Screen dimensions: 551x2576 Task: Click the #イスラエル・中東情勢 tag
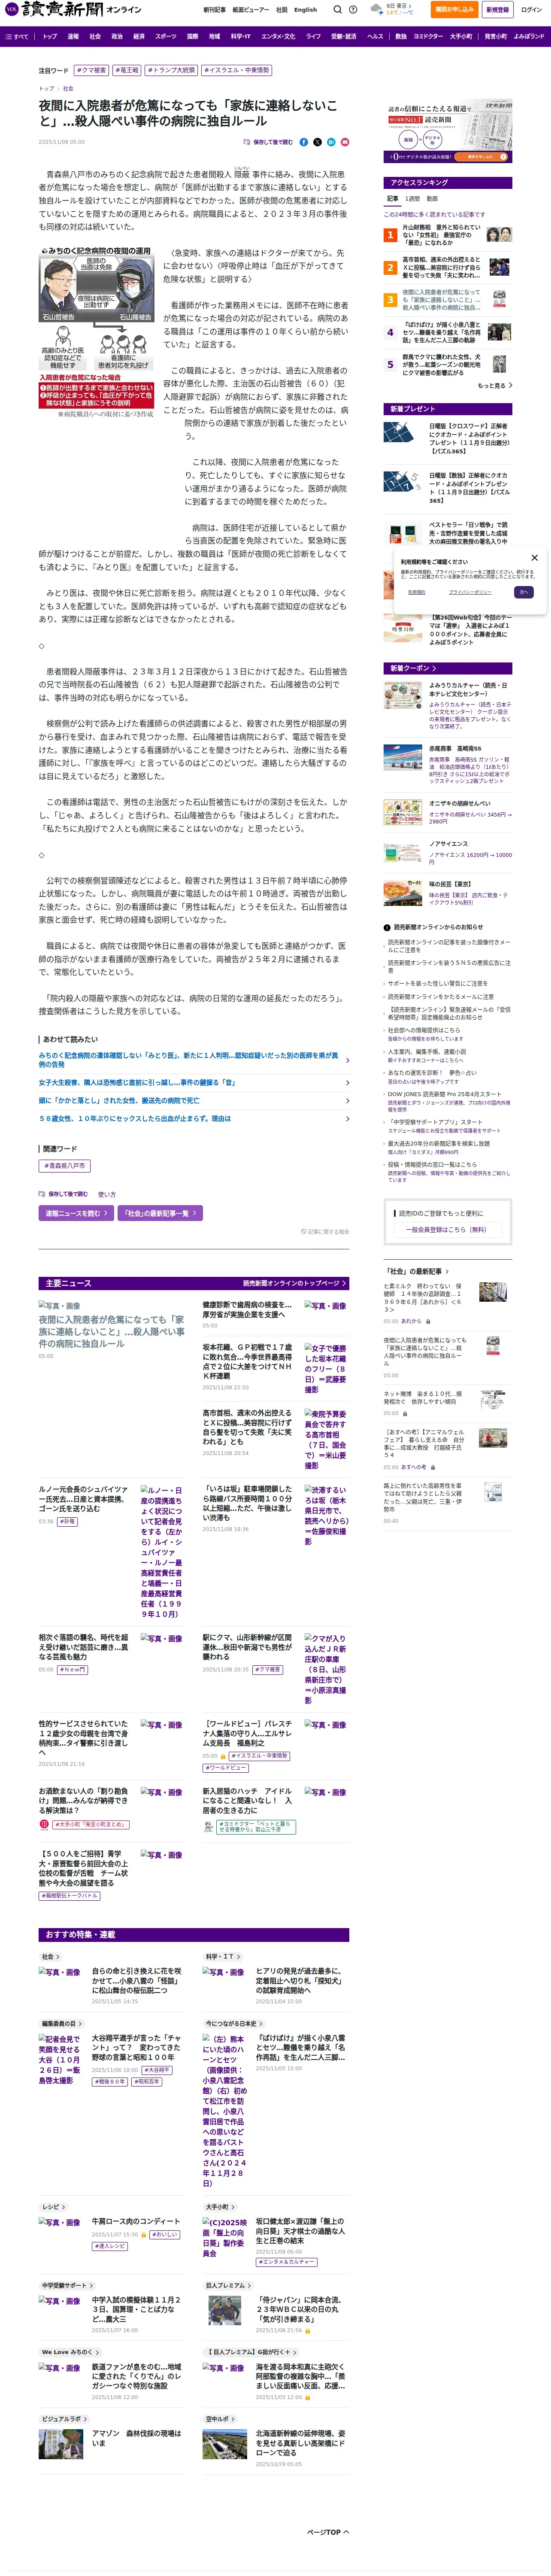coord(237,71)
